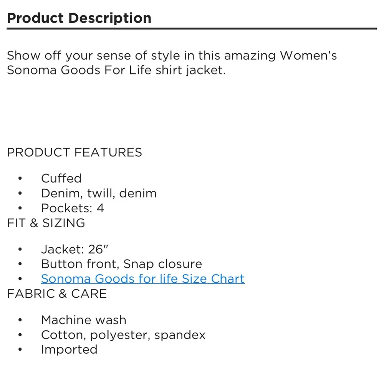Click the 'Denim, twill, denim' list item

tap(99, 193)
